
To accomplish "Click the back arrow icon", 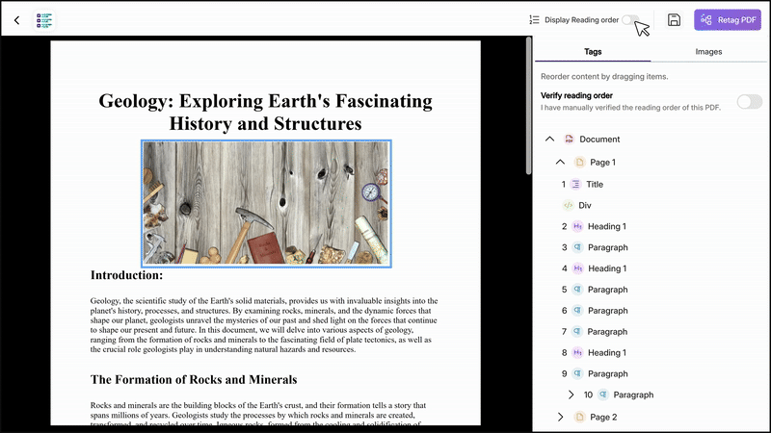I will 16,19.
